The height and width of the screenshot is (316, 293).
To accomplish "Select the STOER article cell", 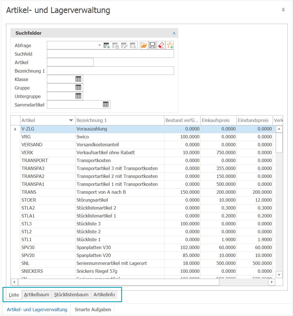I will (x=47, y=200).
